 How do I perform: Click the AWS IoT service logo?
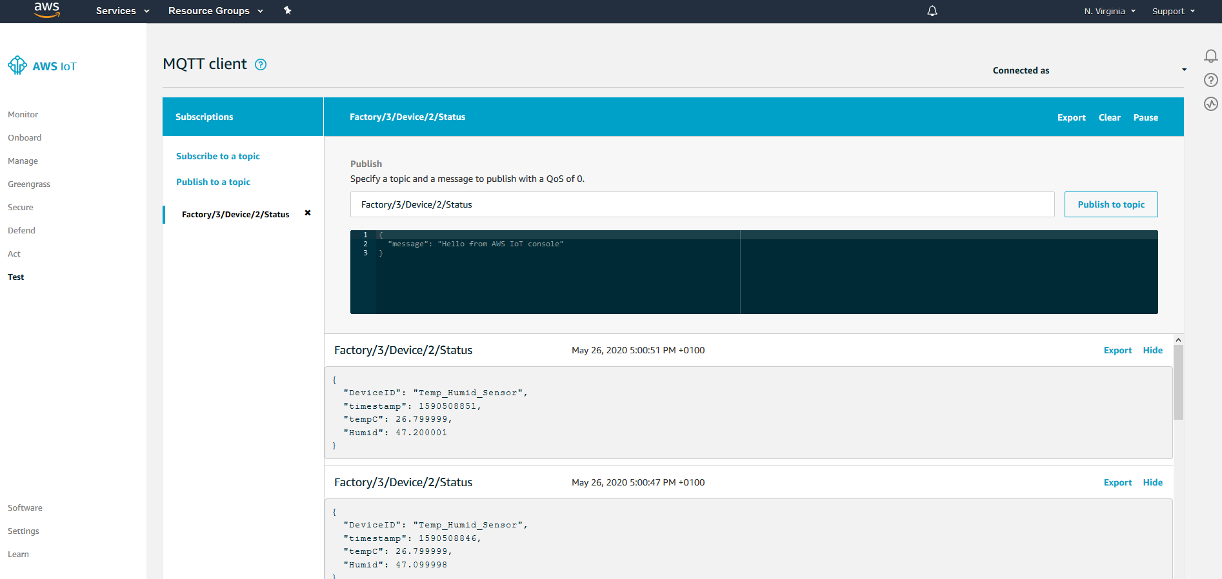click(x=42, y=66)
